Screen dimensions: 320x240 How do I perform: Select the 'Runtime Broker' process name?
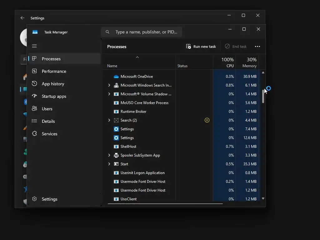(133, 112)
